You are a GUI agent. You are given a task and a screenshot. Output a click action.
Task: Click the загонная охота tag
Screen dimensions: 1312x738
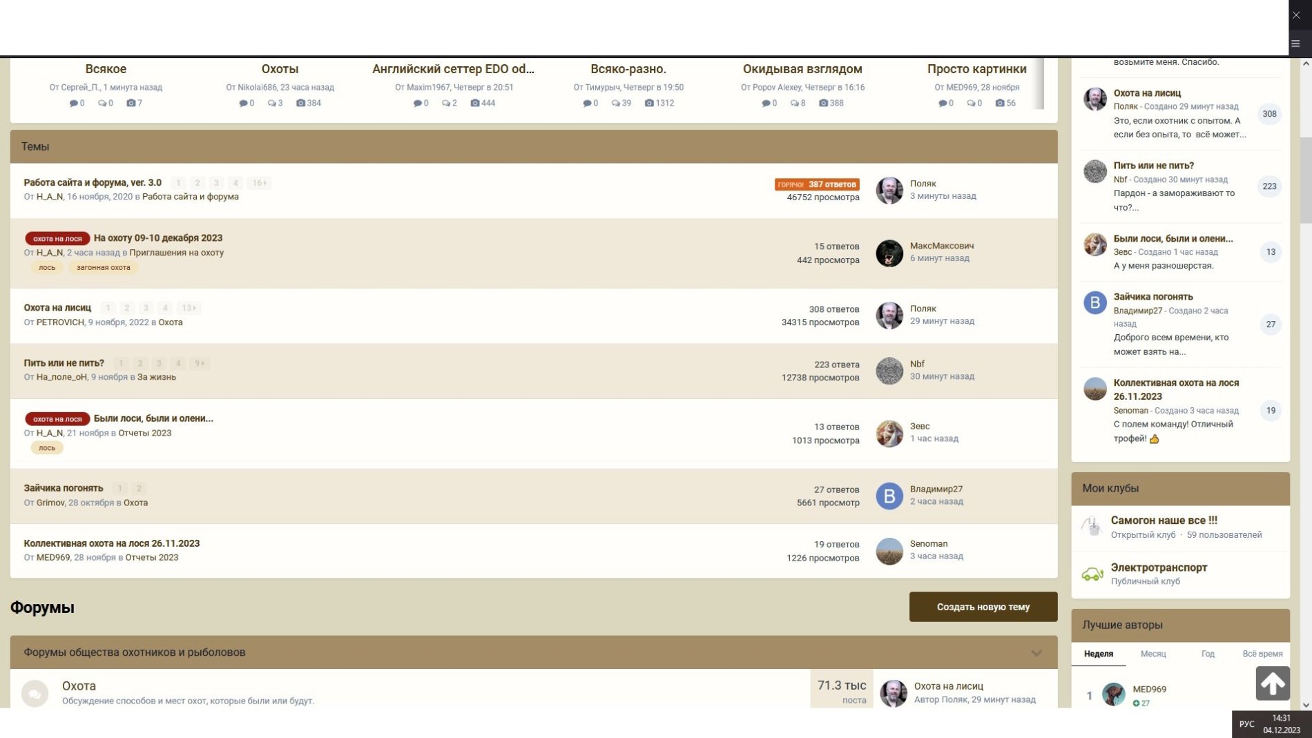[x=103, y=268]
